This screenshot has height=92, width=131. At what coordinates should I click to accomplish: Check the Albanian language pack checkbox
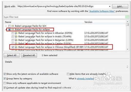[x=13, y=33]
